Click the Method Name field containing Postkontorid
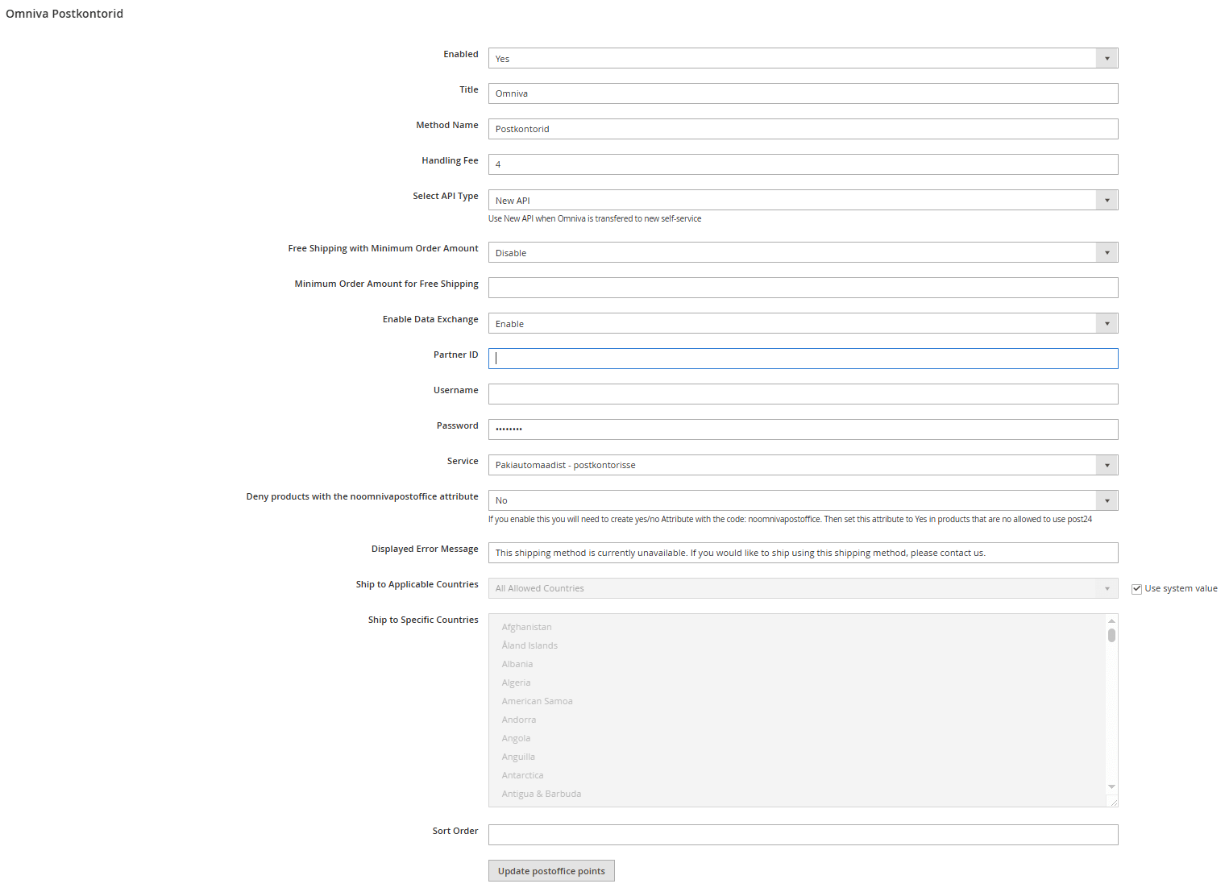Image resolution: width=1225 pixels, height=892 pixels. pos(803,129)
